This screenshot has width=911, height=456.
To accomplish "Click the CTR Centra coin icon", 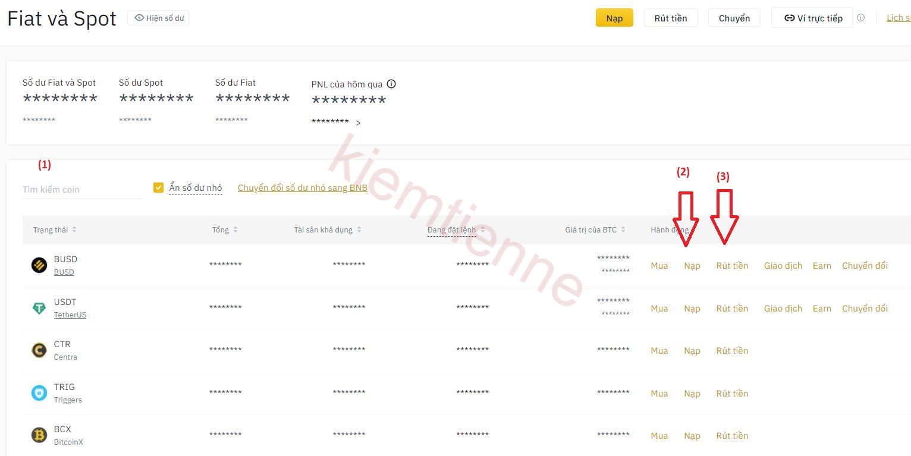I will 39,350.
